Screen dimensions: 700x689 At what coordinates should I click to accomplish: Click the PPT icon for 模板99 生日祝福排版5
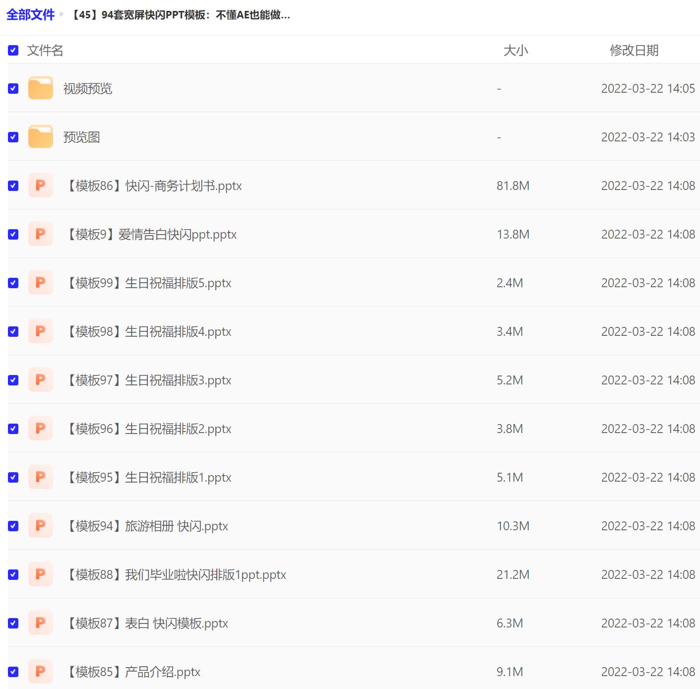coord(40,283)
